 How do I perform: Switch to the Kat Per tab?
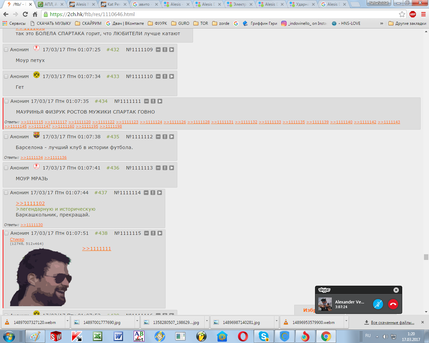click(114, 4)
